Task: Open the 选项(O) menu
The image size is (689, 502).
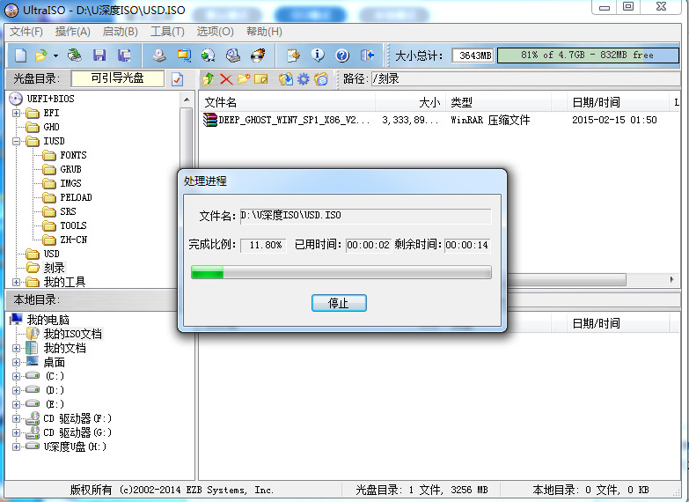Action: point(216,32)
